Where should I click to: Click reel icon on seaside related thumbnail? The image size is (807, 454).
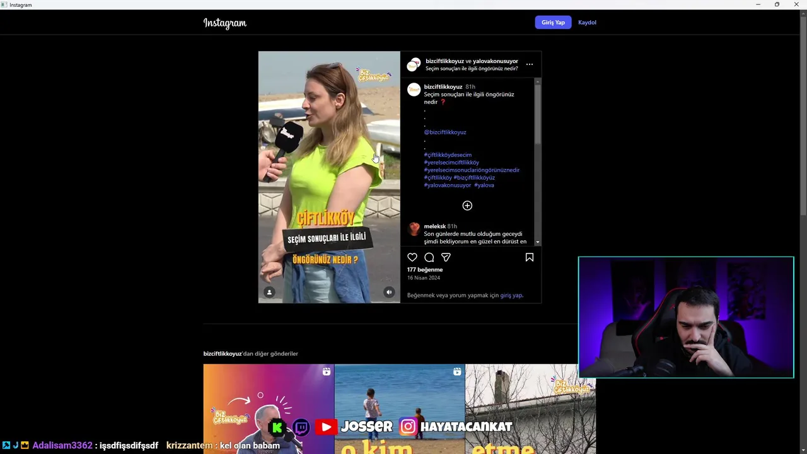click(x=457, y=372)
